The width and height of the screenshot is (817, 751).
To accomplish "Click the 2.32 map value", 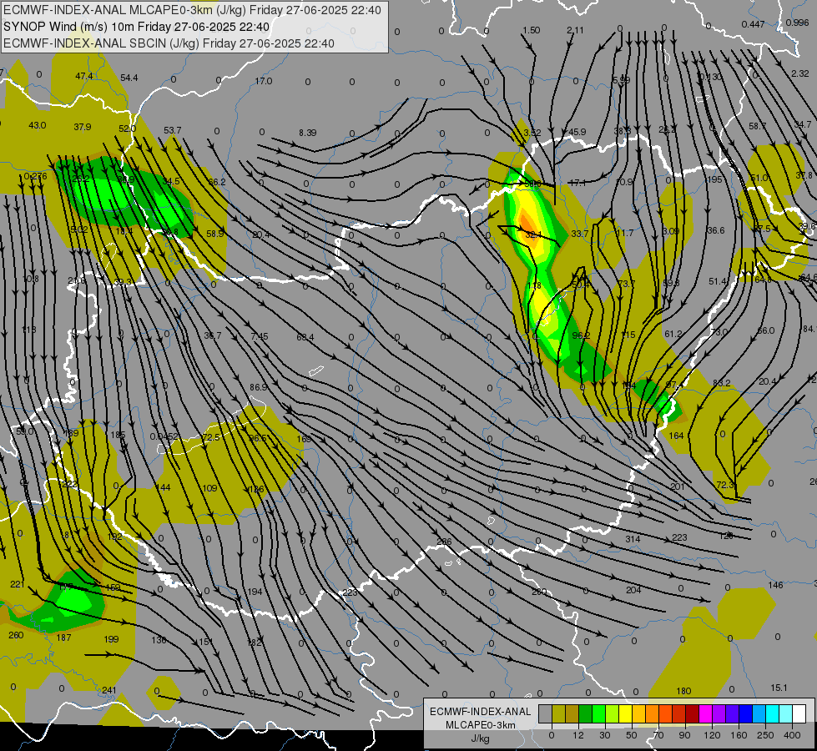I will [x=799, y=73].
